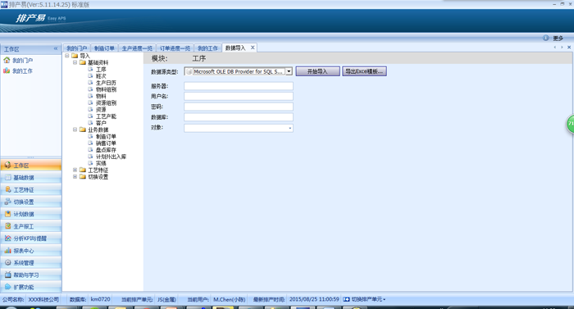Switch to the 我的工作 tab

pos(207,48)
